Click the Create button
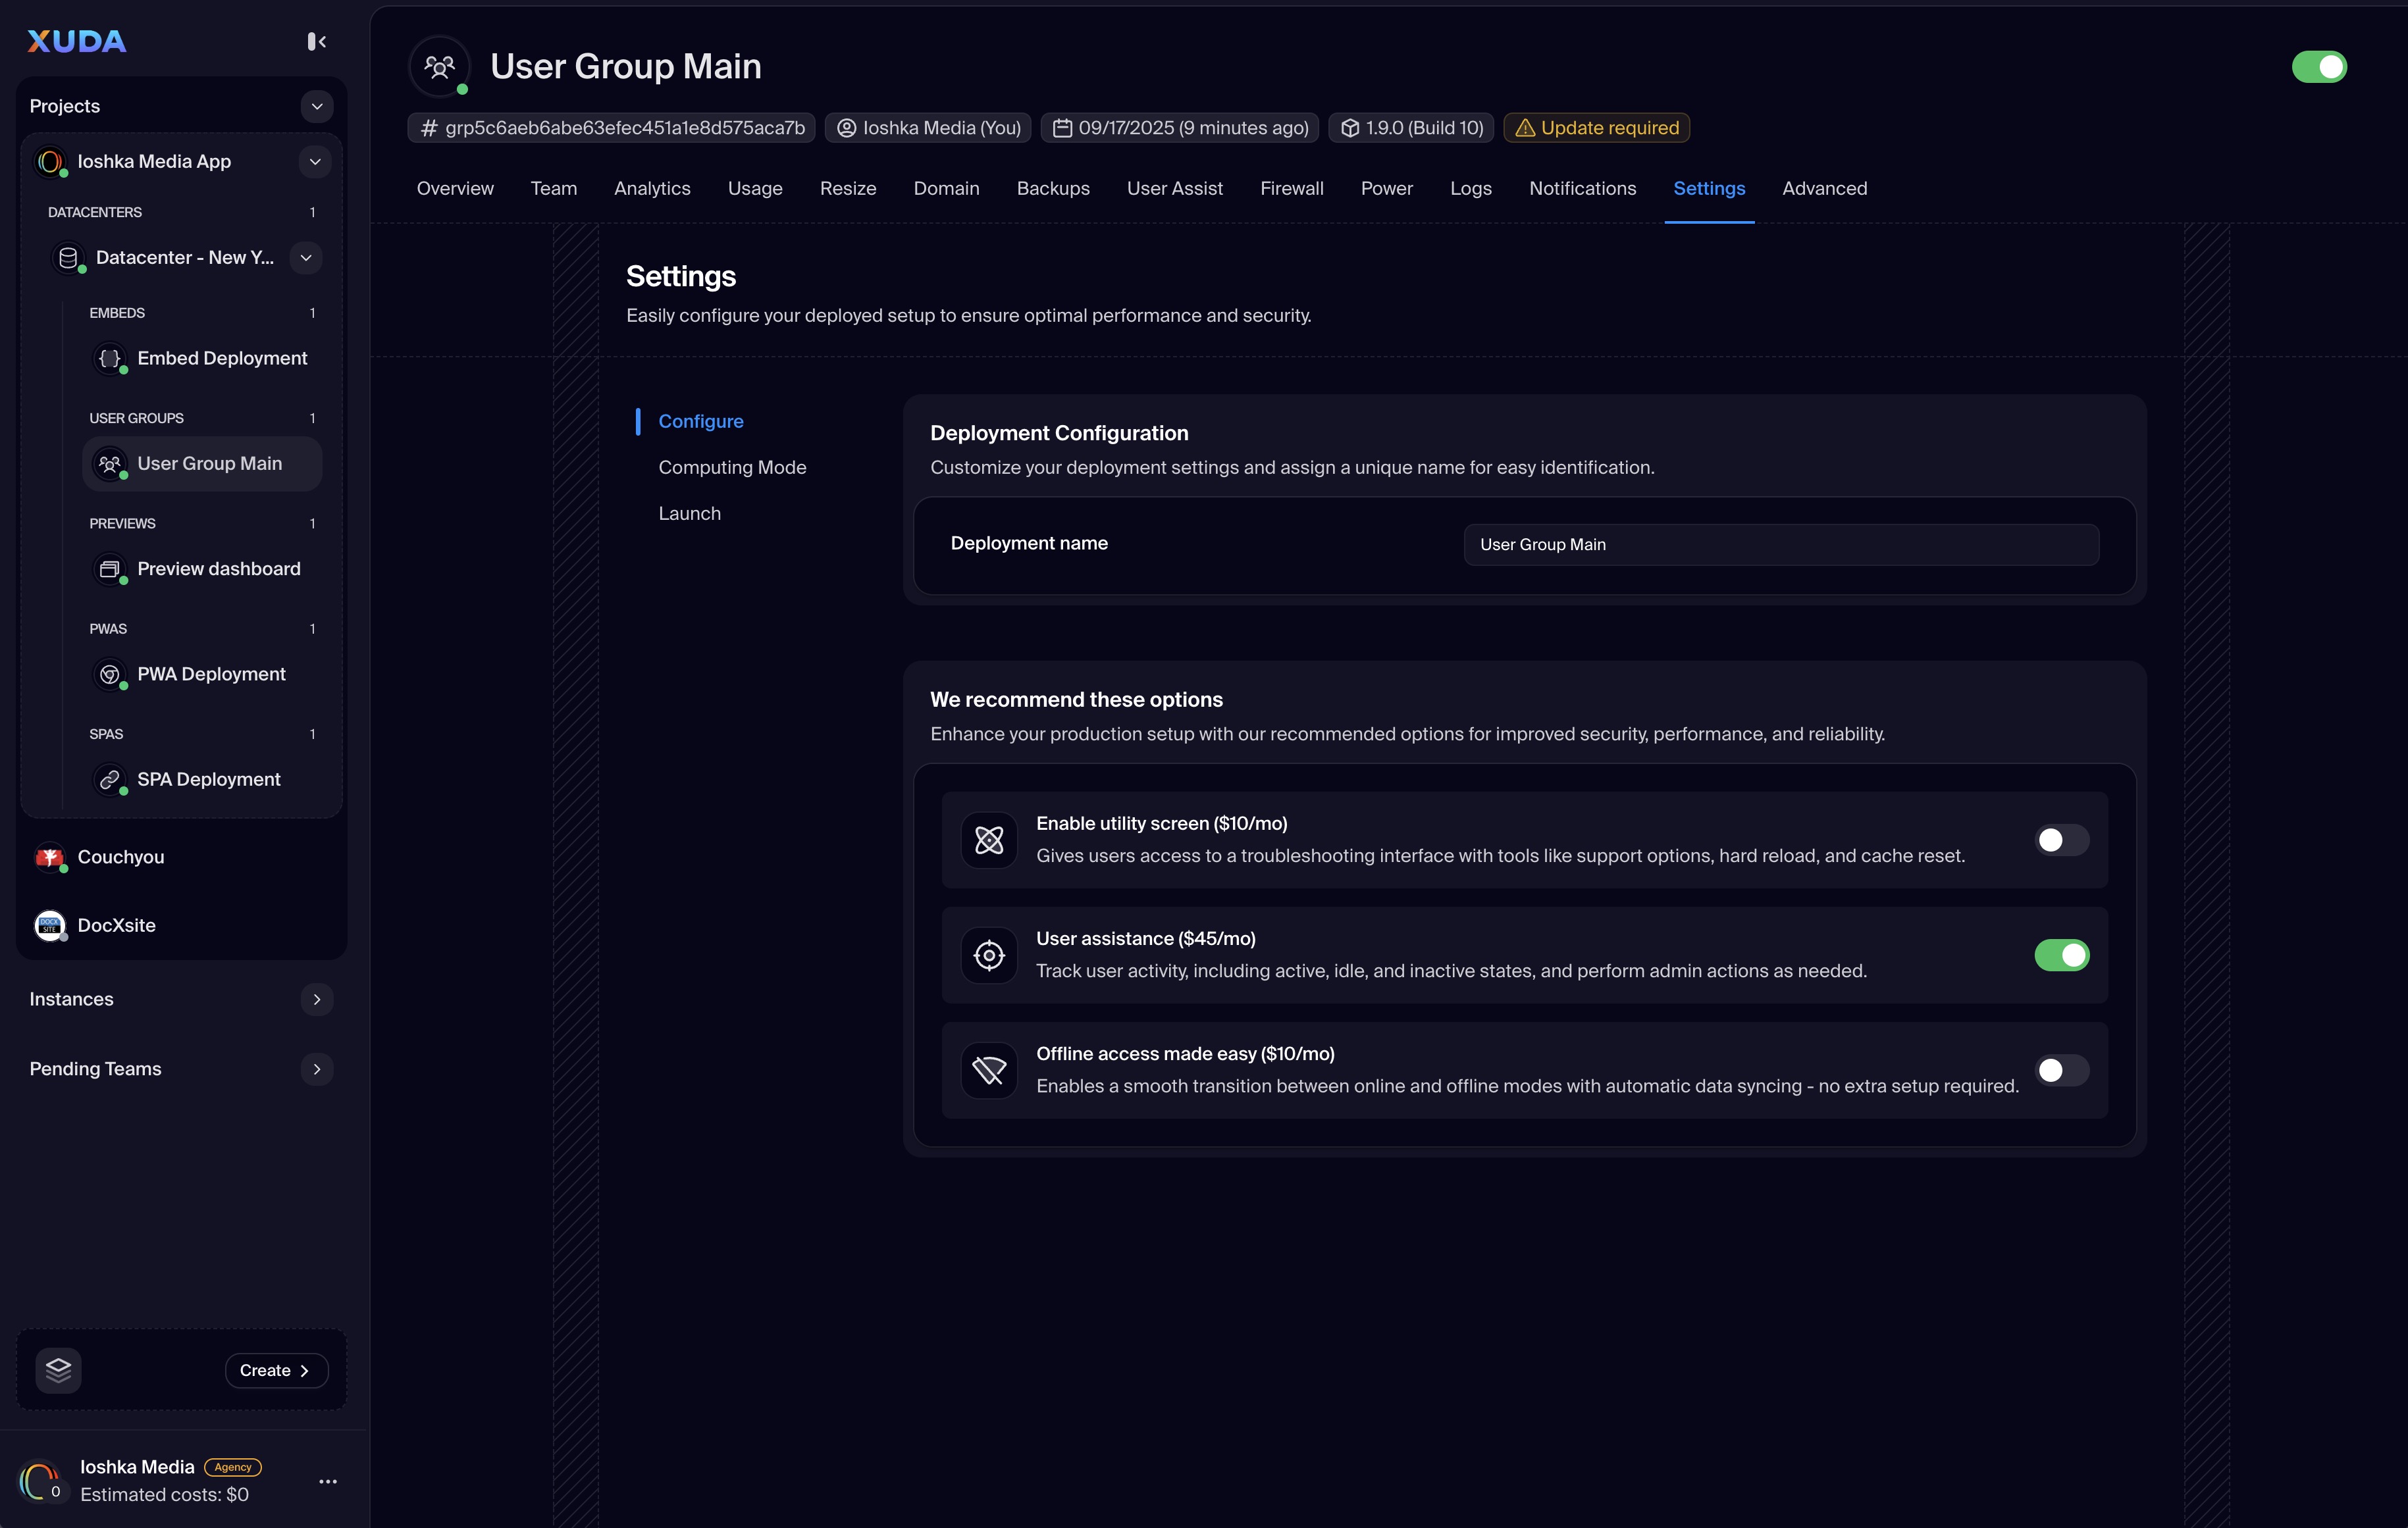The width and height of the screenshot is (2408, 1528). (276, 1370)
